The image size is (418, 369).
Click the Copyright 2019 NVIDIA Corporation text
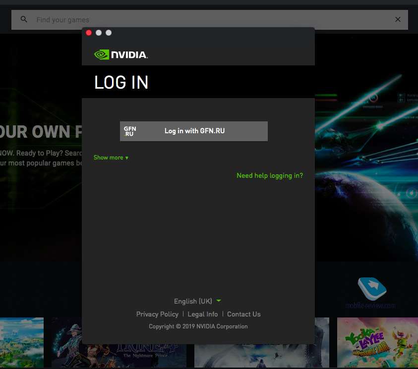click(198, 326)
